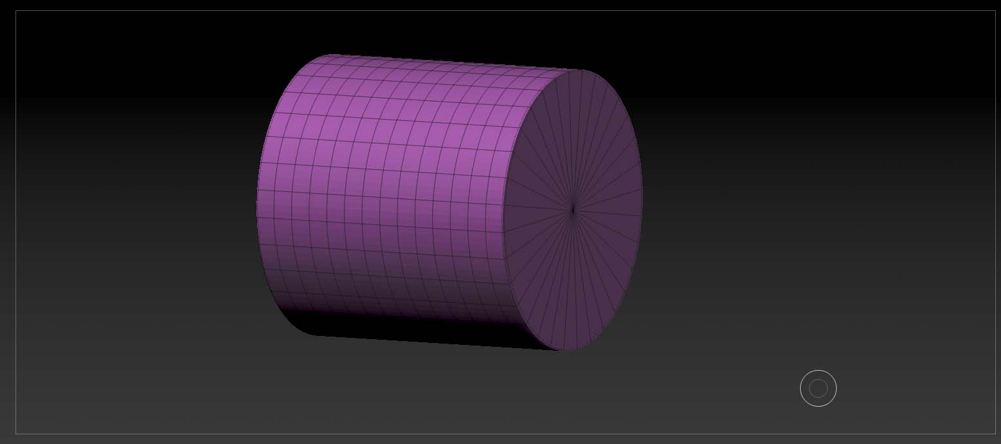Click the top-left corner of the canvas frame
This screenshot has height=444, width=1001.
pyautogui.click(x=16, y=11)
